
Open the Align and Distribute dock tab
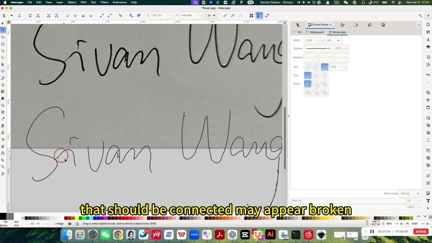point(343,25)
